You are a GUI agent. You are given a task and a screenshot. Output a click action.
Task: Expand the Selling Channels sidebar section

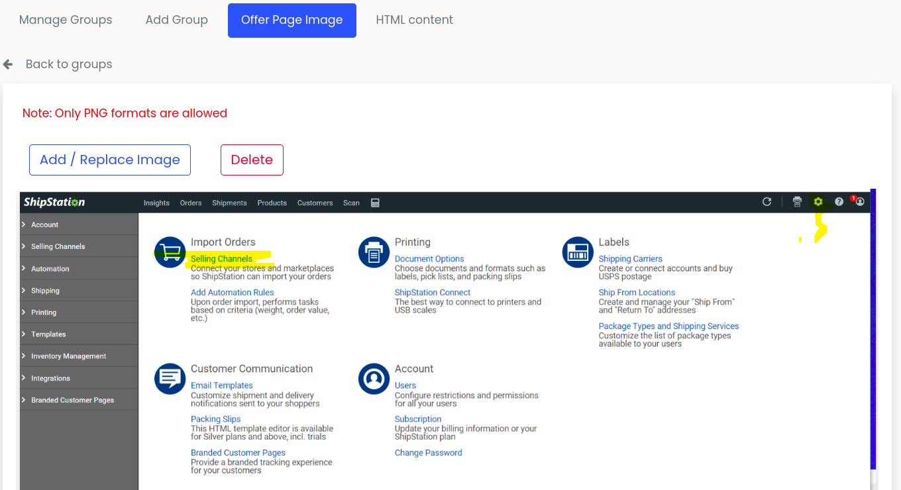coord(58,246)
